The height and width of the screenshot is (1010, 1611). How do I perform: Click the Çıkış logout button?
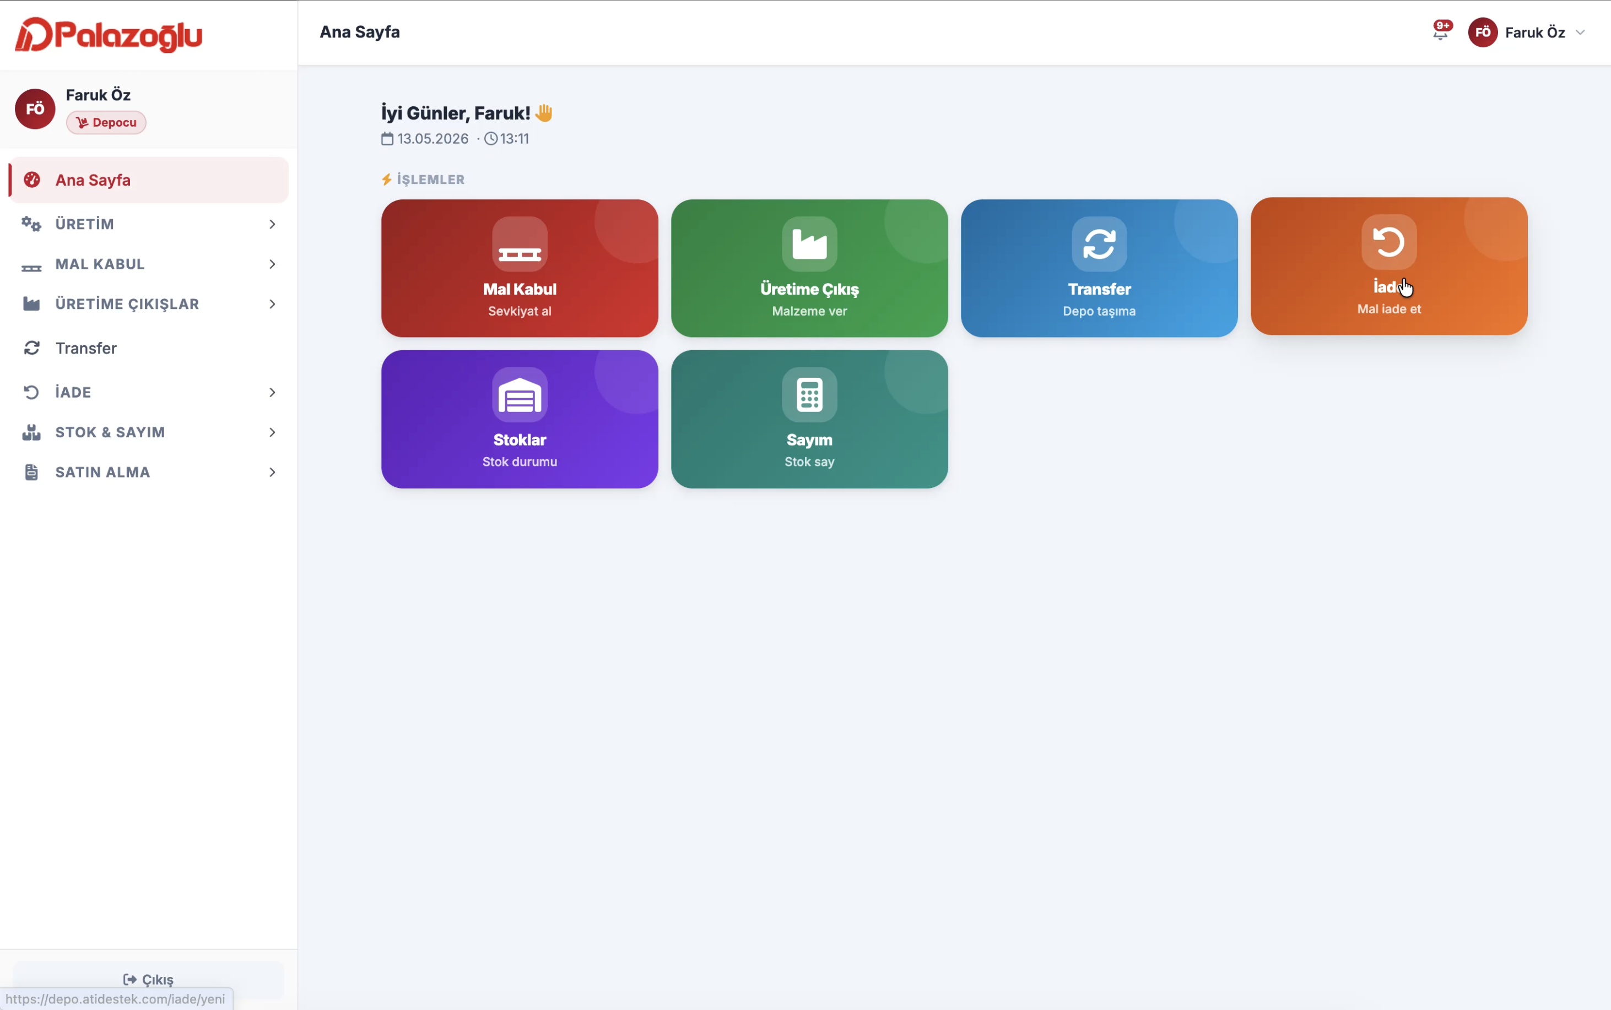pos(148,979)
